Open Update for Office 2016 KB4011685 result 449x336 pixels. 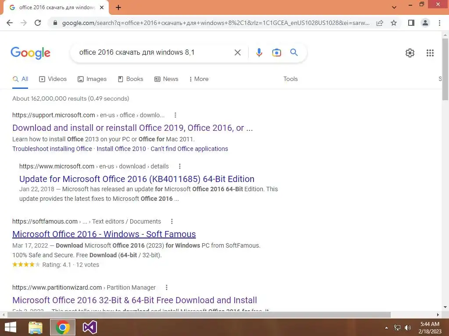137,179
